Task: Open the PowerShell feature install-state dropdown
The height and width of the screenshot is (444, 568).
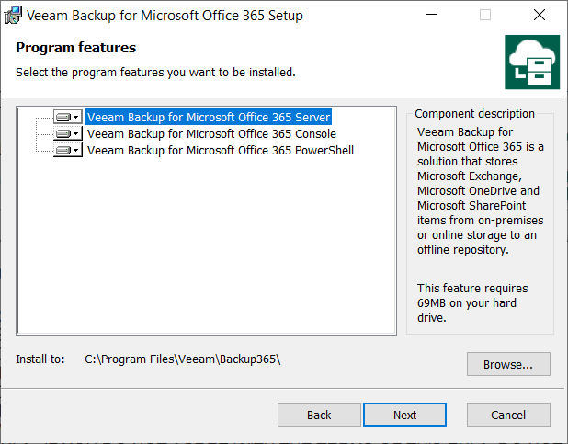Action: point(67,151)
